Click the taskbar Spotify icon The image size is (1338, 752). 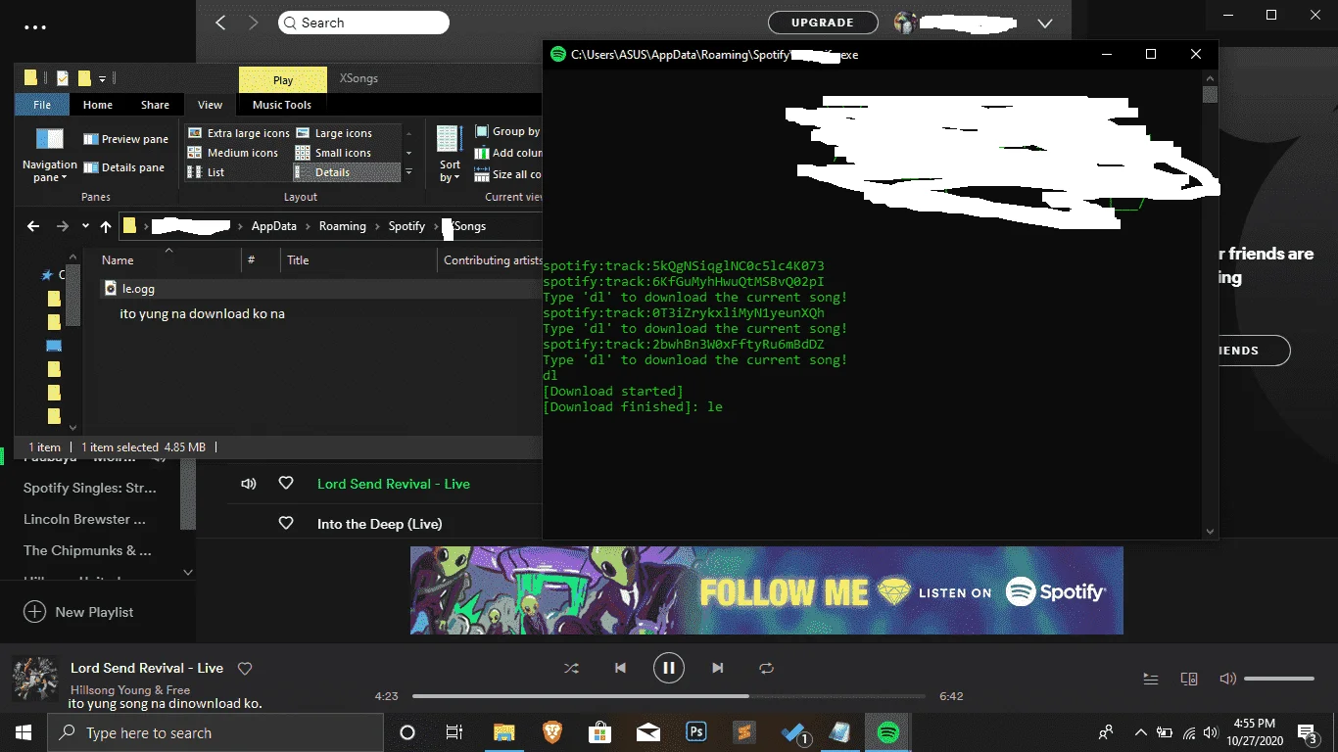coord(888,732)
